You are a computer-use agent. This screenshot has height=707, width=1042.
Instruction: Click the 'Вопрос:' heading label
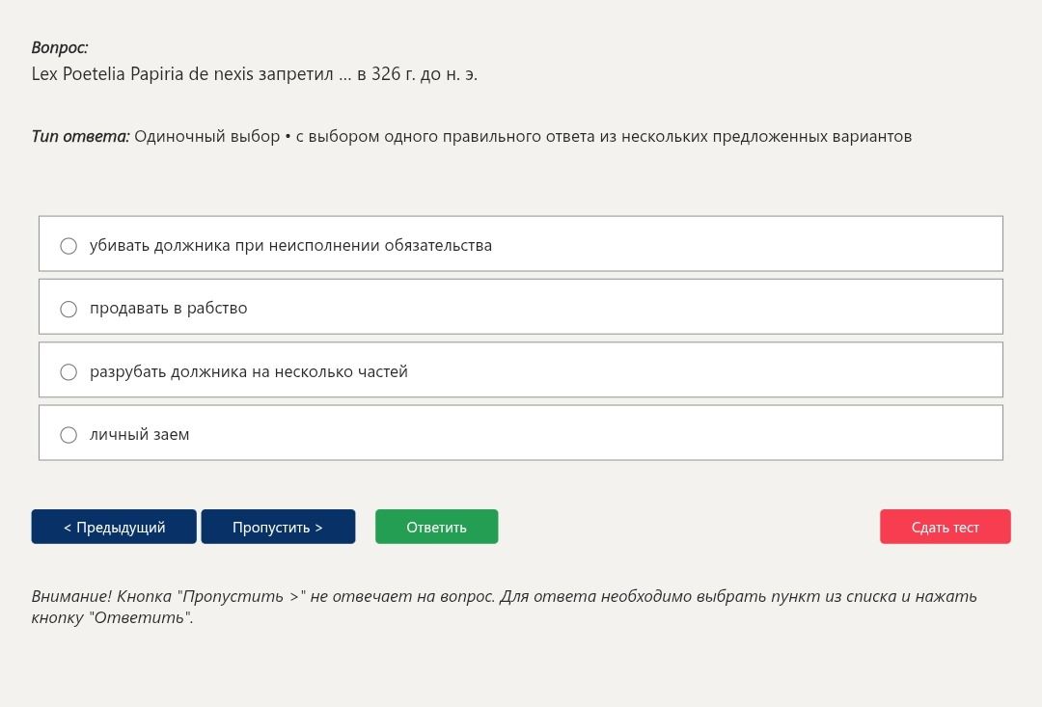[x=60, y=48]
